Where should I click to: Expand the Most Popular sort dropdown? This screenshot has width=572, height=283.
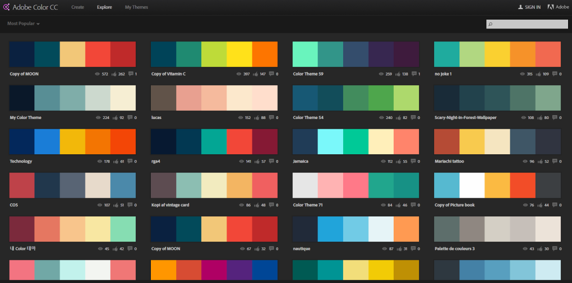pyautogui.click(x=23, y=23)
